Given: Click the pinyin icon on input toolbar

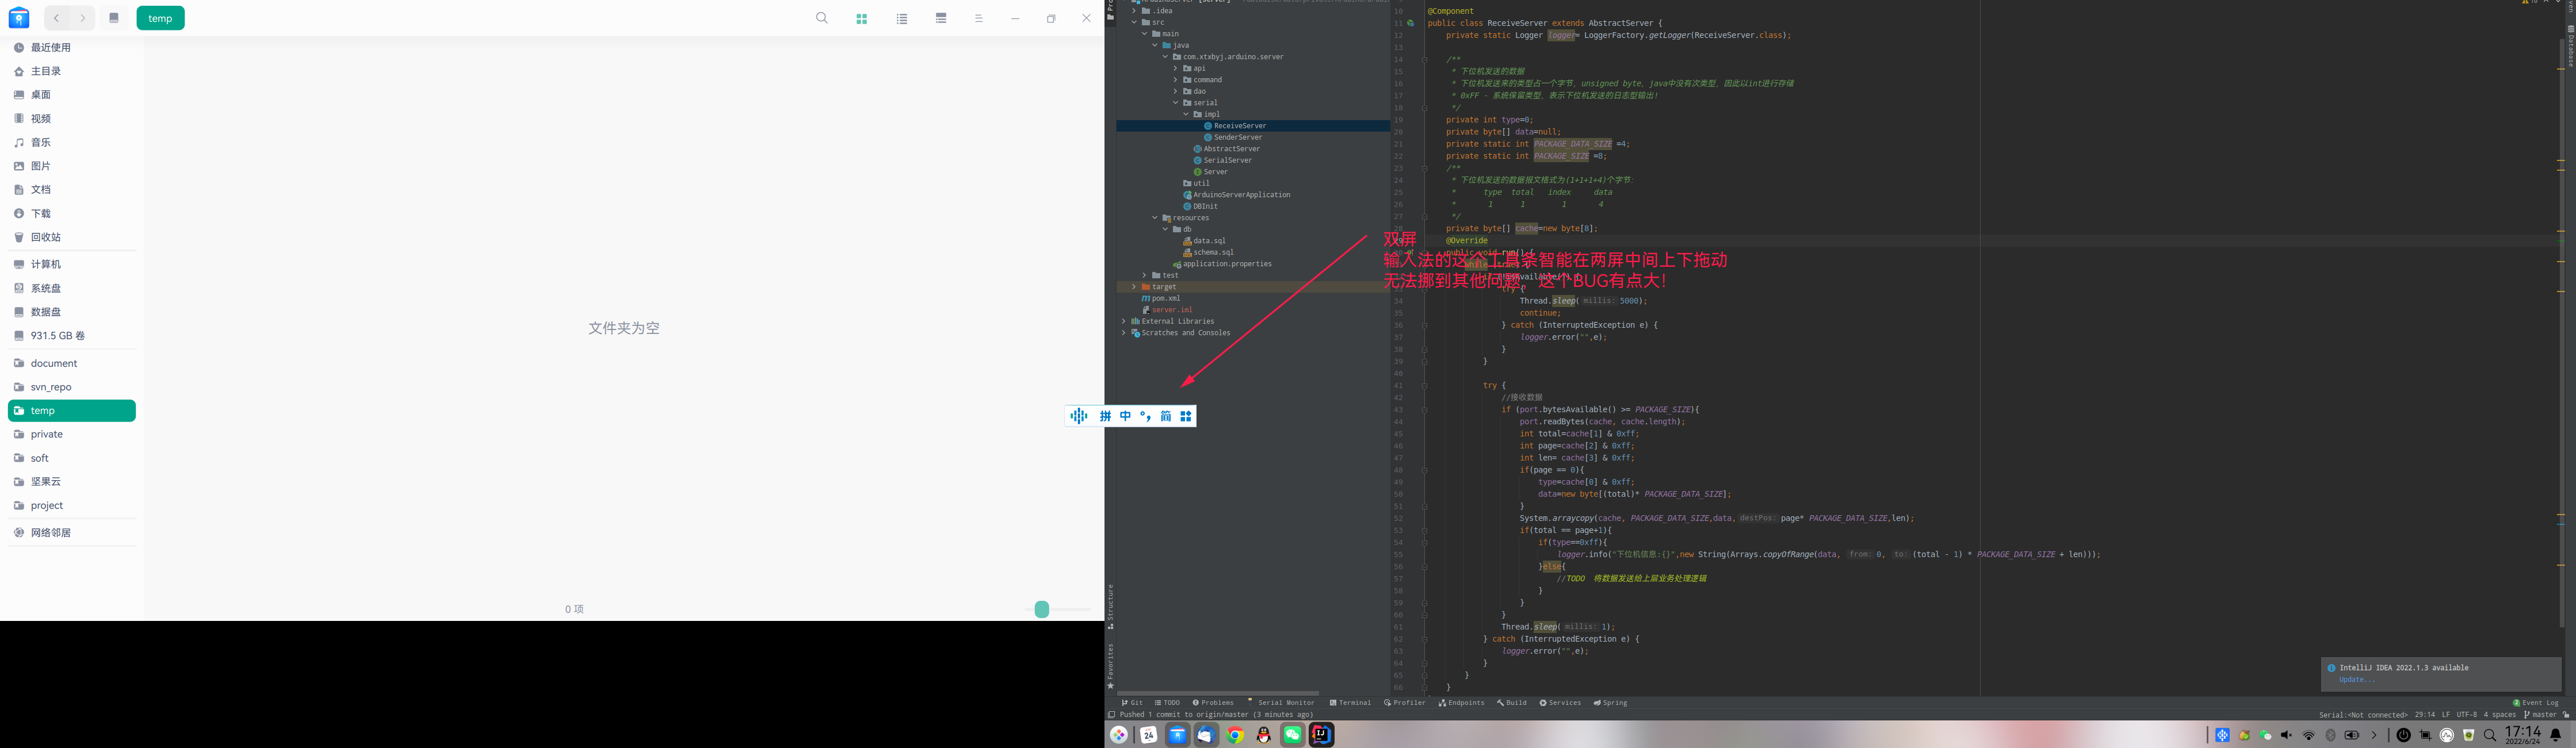Looking at the screenshot, I should click(x=1105, y=416).
